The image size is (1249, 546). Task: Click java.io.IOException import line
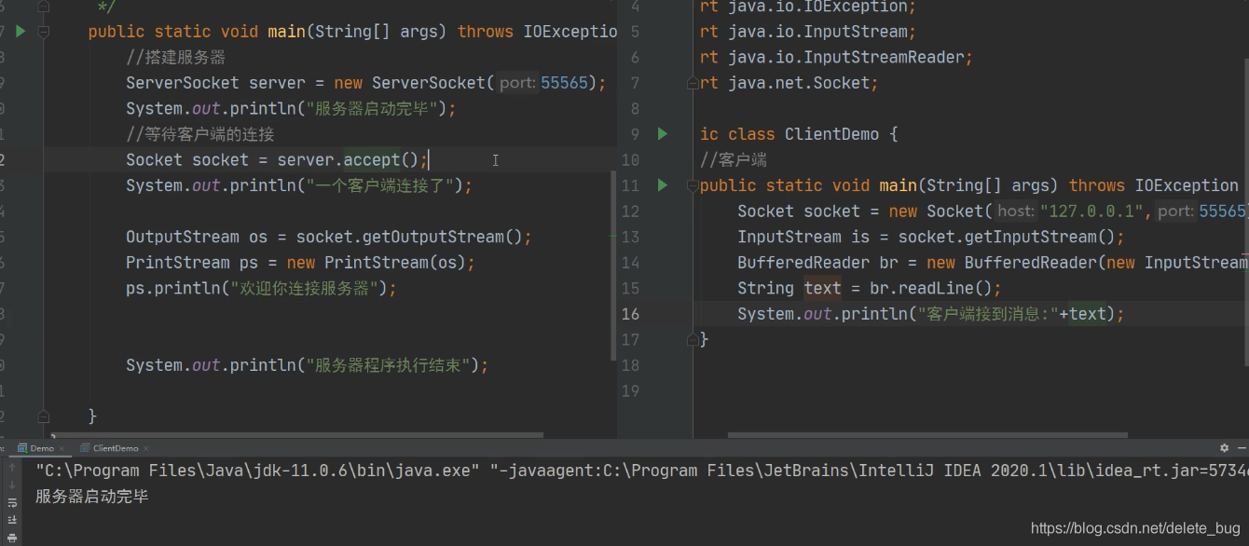pyautogui.click(x=807, y=7)
